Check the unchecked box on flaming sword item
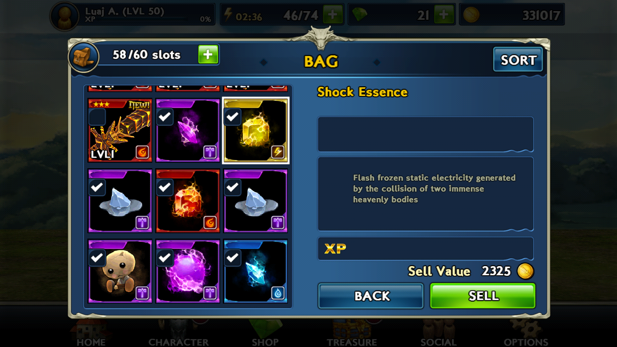Viewport: 617px width, 347px height. point(97,117)
